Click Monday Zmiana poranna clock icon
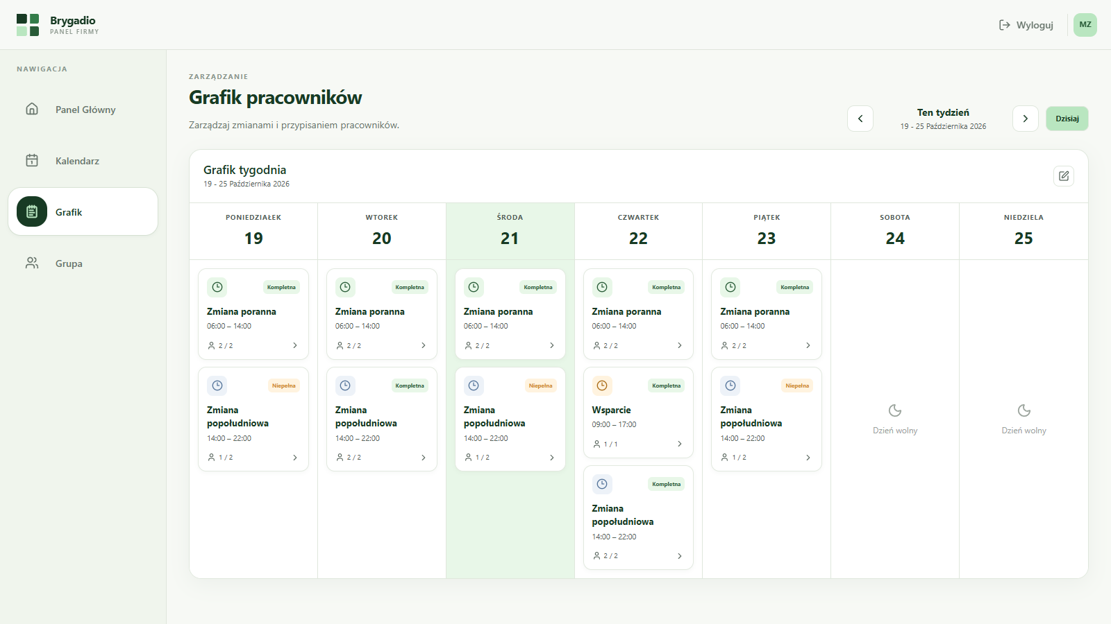This screenshot has height=624, width=1111. coord(217,287)
